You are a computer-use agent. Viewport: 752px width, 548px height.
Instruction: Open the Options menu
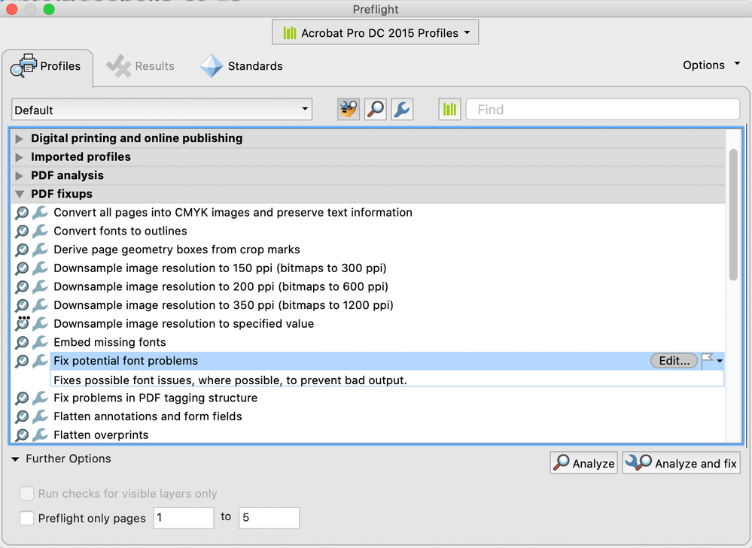point(711,65)
